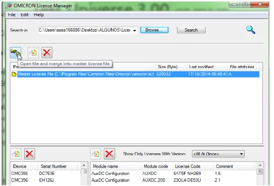This screenshot has width=274, height=186.
Task: Click the Module code column header
Action: pos(157,167)
